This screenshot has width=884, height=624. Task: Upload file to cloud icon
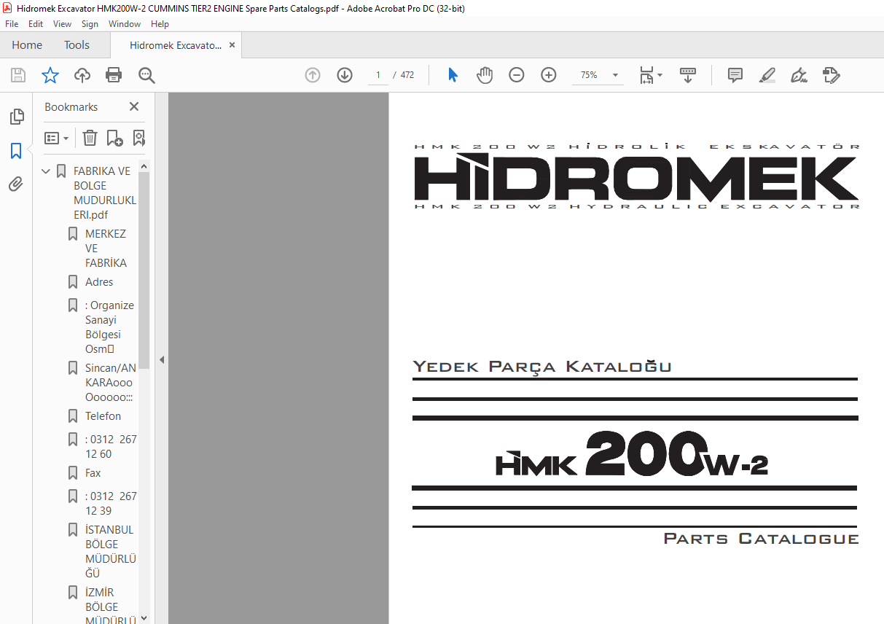(82, 75)
